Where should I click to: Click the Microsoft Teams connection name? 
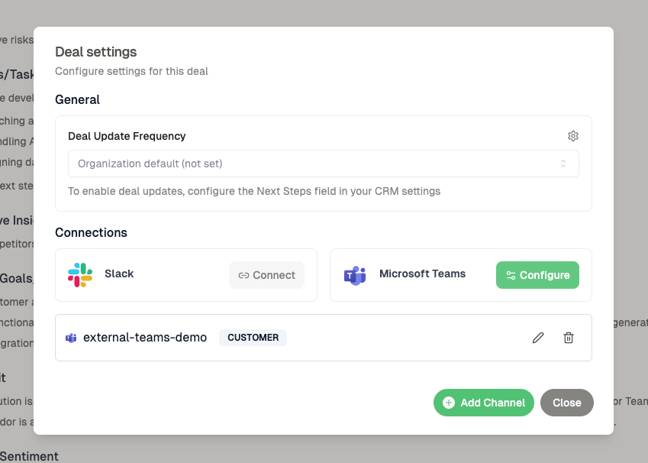(422, 274)
